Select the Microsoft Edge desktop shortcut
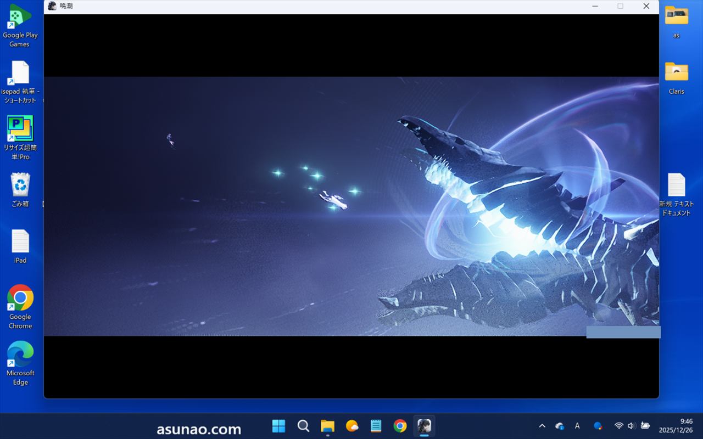The image size is (703, 439). tap(20, 354)
